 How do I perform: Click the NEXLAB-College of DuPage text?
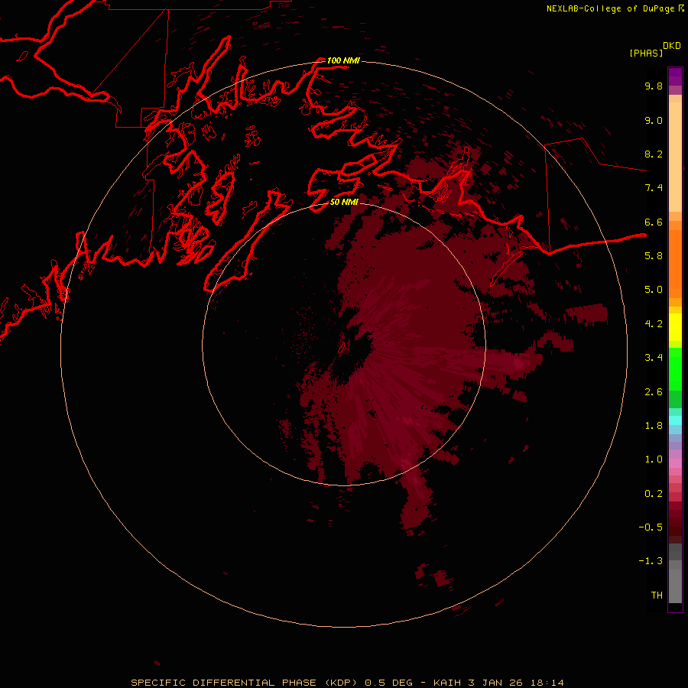(x=610, y=8)
